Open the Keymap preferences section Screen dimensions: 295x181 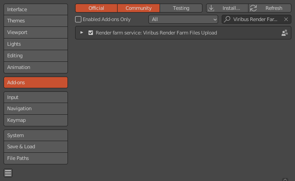(x=36, y=120)
